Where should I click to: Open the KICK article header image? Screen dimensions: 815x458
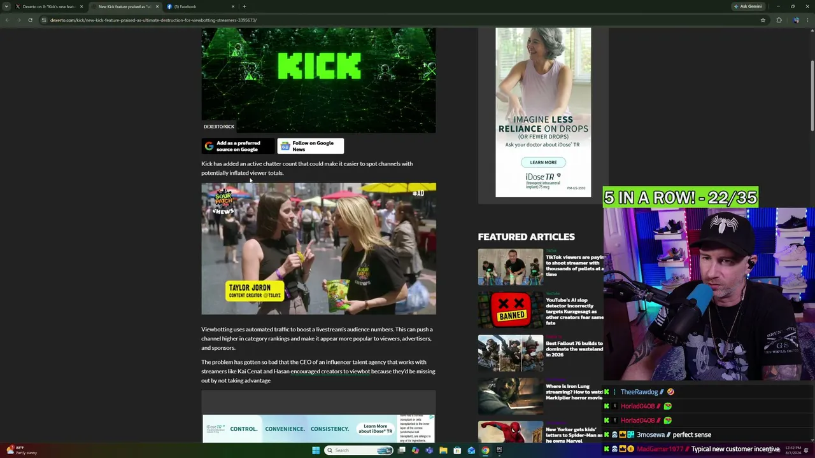tap(319, 80)
